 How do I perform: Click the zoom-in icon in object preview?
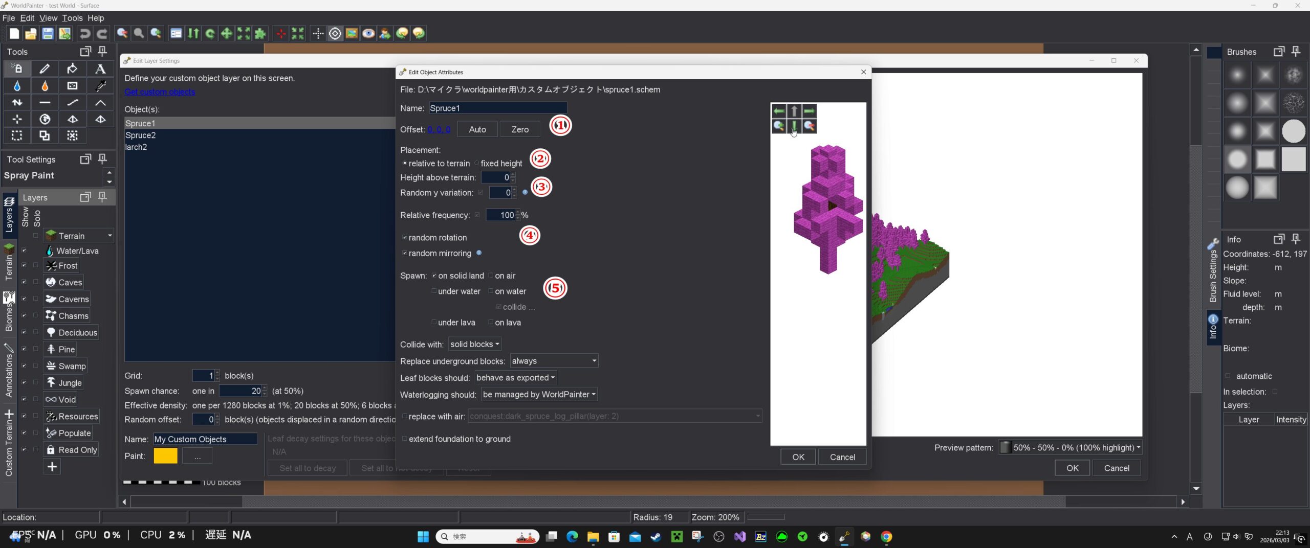coord(778,126)
